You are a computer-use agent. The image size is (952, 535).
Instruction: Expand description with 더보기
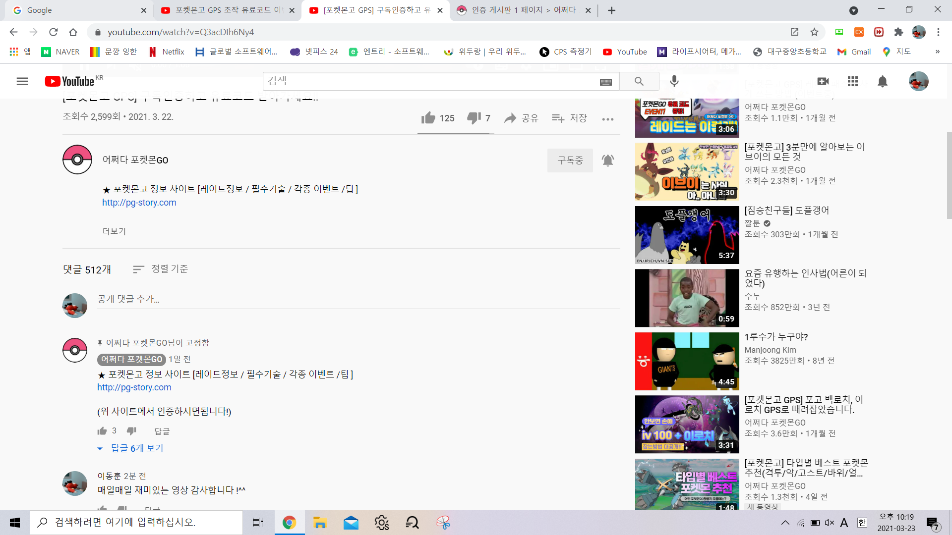[114, 231]
